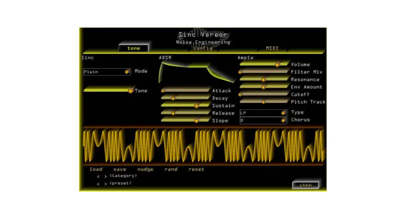Click the save preset button
Screen dimensions: 406x220
point(119,169)
